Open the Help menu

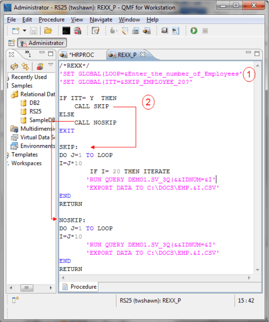152,20
